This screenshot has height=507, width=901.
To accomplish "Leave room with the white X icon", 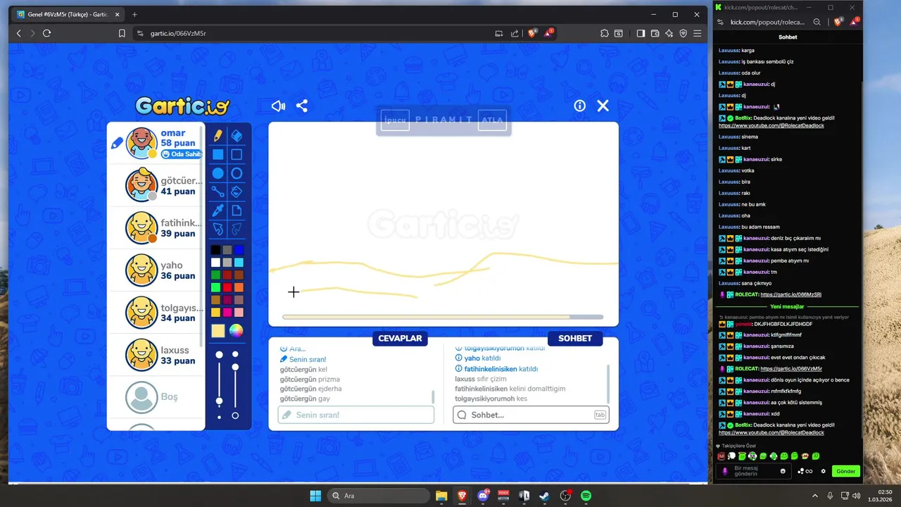I will pyautogui.click(x=603, y=106).
